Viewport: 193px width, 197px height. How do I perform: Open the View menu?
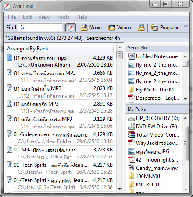tap(44, 17)
